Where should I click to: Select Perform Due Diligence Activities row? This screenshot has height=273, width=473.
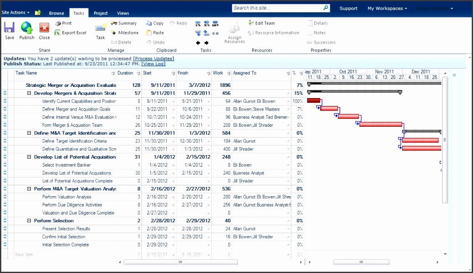click(x=153, y=205)
